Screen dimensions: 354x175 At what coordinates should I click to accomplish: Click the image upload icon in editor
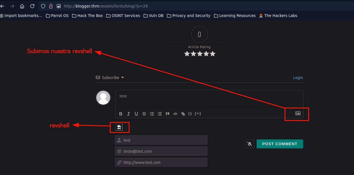pos(298,113)
